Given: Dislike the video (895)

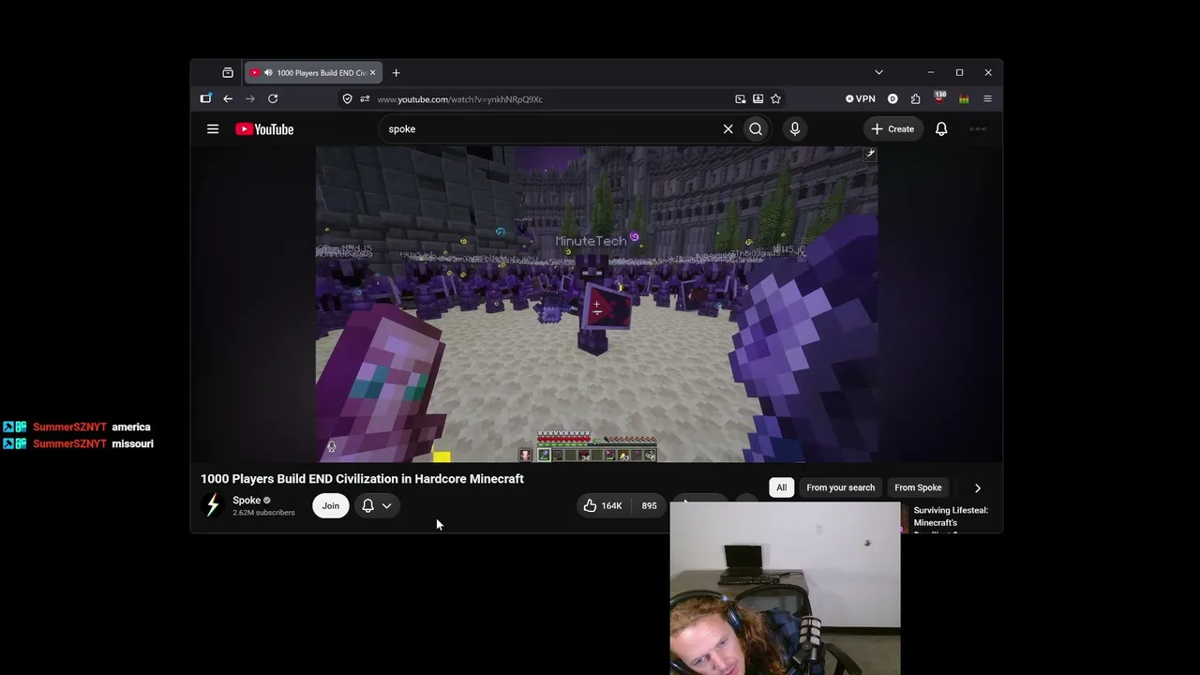Looking at the screenshot, I should pyautogui.click(x=649, y=505).
